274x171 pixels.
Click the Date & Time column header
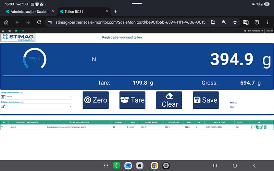point(219,122)
